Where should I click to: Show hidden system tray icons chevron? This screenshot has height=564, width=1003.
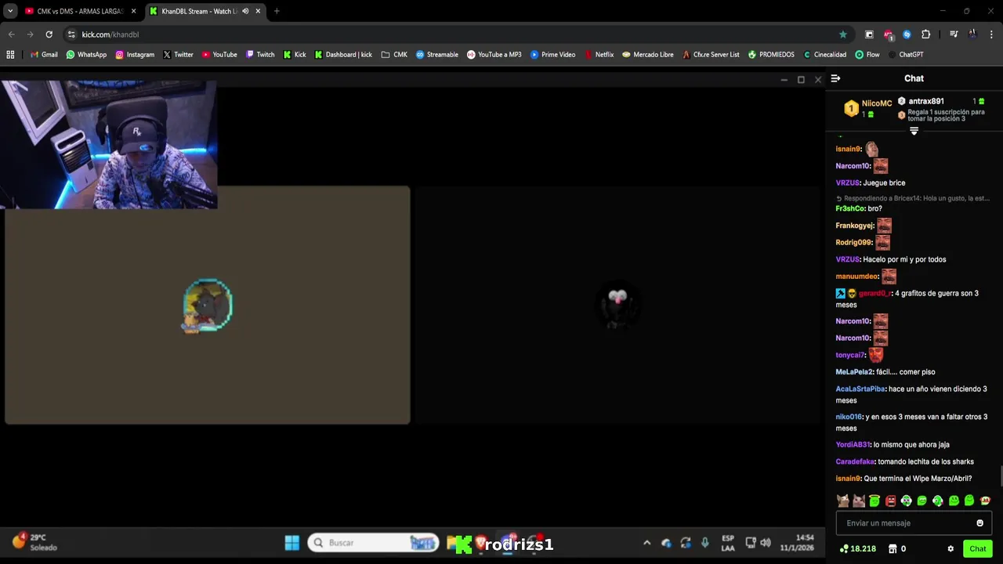point(646,543)
